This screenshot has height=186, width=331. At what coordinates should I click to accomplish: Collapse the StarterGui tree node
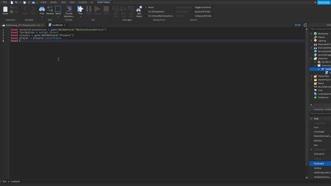click(311, 58)
